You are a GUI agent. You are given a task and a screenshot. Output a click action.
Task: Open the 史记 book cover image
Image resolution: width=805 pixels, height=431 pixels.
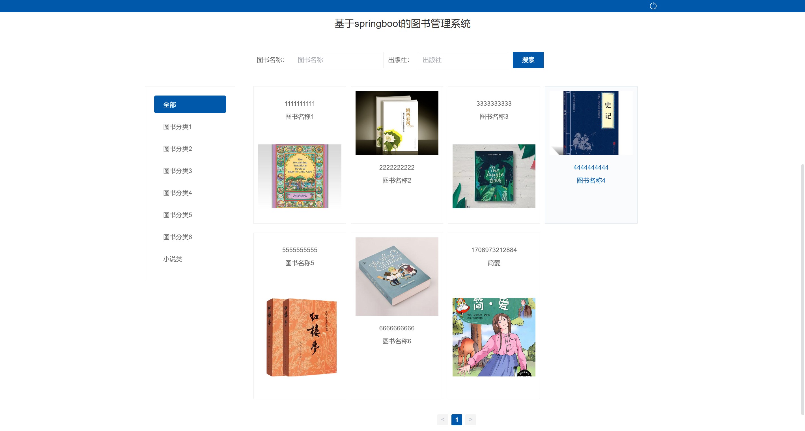tap(591, 123)
